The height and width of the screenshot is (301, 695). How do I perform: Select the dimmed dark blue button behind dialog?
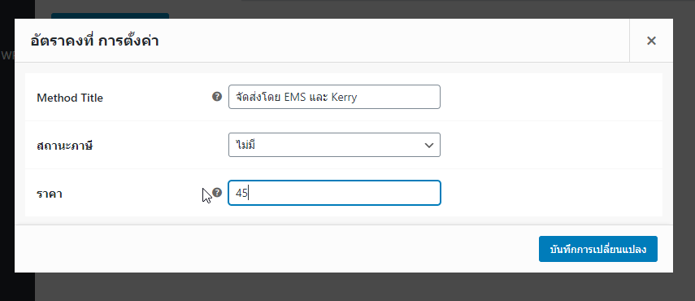click(110, 16)
